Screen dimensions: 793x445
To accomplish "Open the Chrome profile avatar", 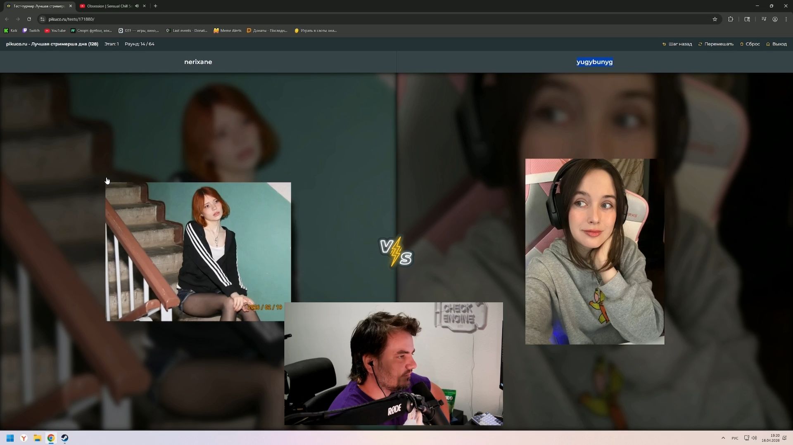I will [x=775, y=19].
